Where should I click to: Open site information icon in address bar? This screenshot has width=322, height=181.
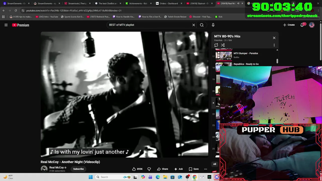(x=23, y=11)
